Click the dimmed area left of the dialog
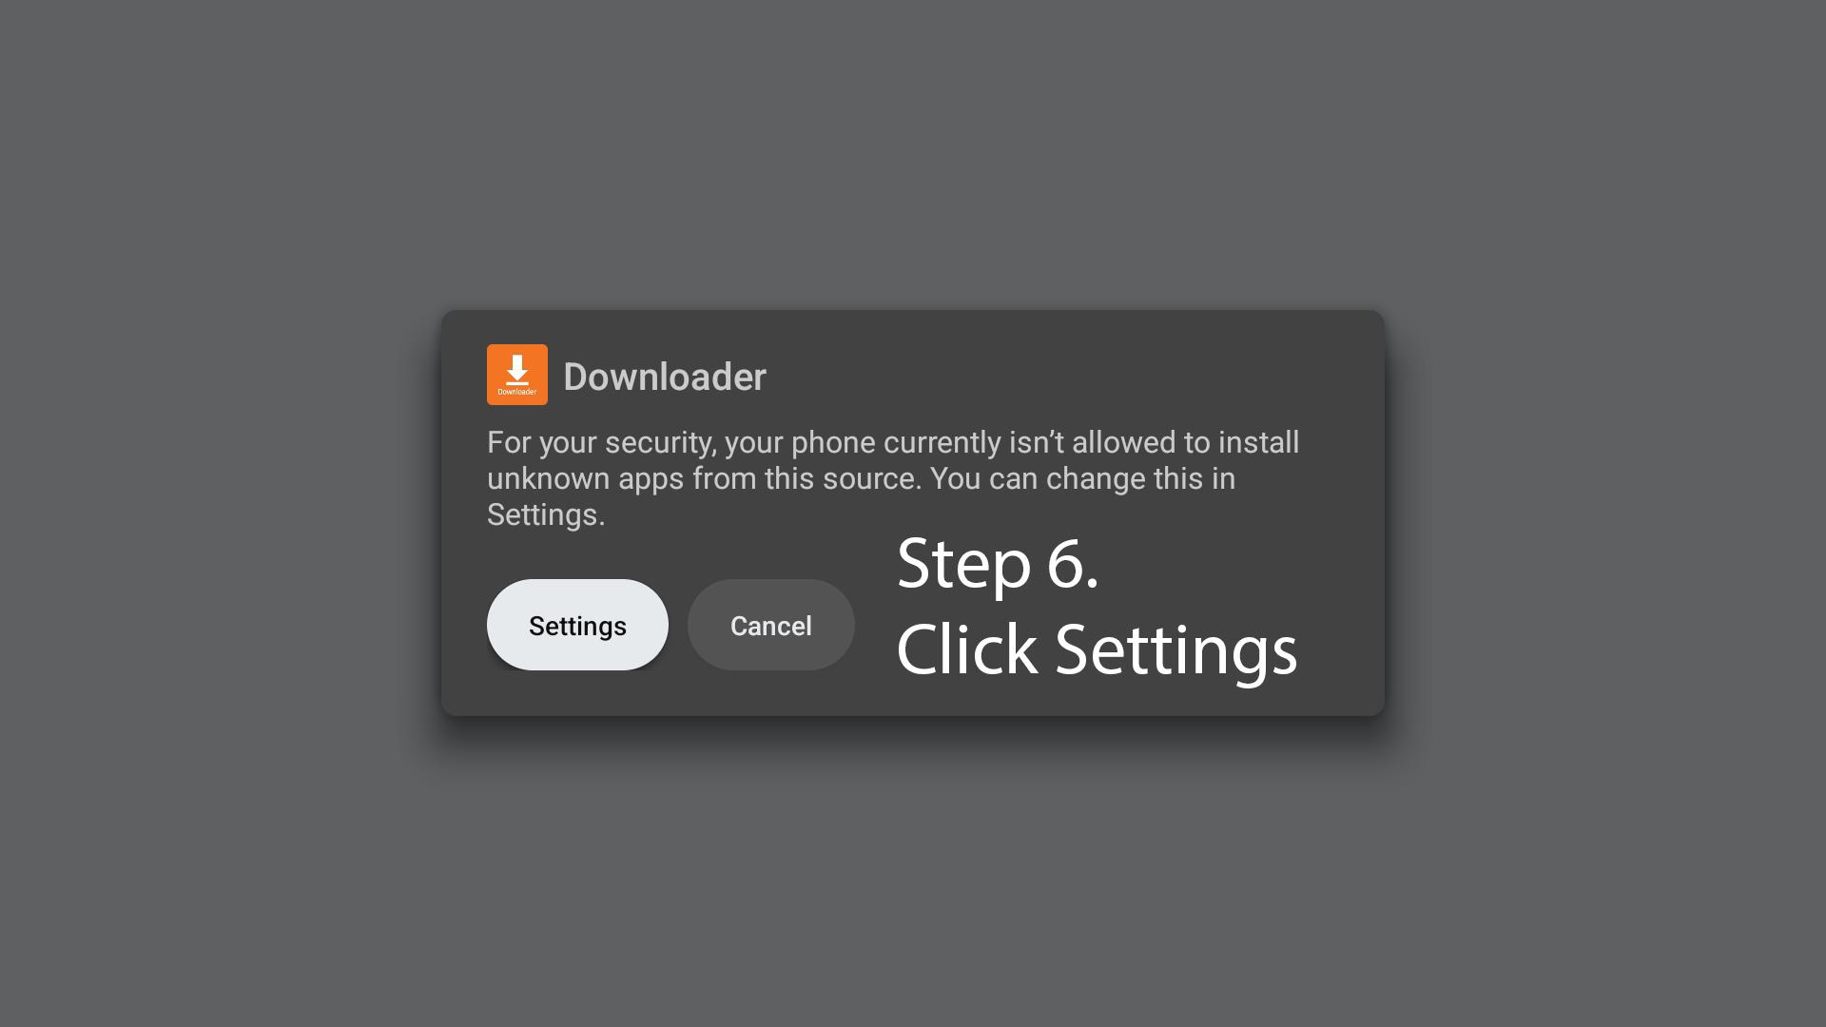The width and height of the screenshot is (1826, 1027). click(219, 513)
